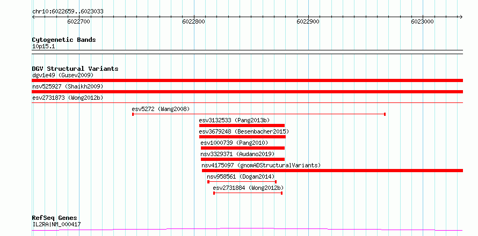The image size is (478, 236).
Task: Click the esv5272 (Wang2008) variant label
Action: coord(161,109)
